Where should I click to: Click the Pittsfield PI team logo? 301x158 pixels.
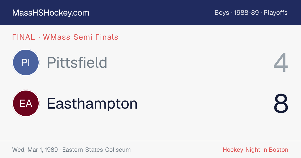(x=26, y=62)
